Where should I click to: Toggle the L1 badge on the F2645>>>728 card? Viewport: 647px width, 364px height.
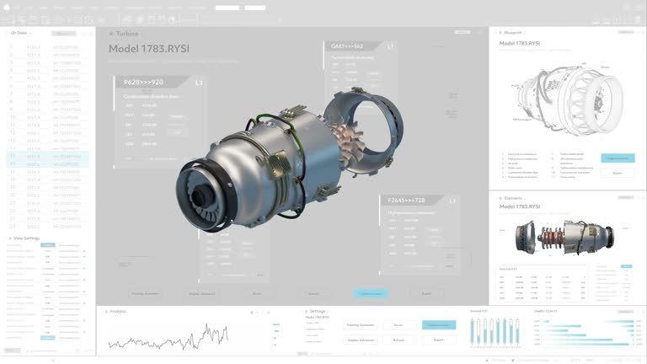coord(452,201)
